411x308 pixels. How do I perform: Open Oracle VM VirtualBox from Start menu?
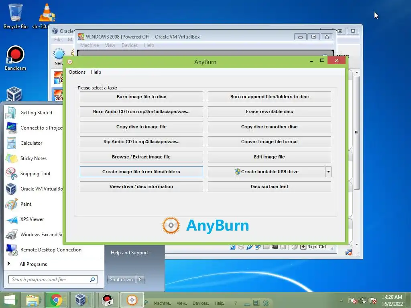pos(34,188)
